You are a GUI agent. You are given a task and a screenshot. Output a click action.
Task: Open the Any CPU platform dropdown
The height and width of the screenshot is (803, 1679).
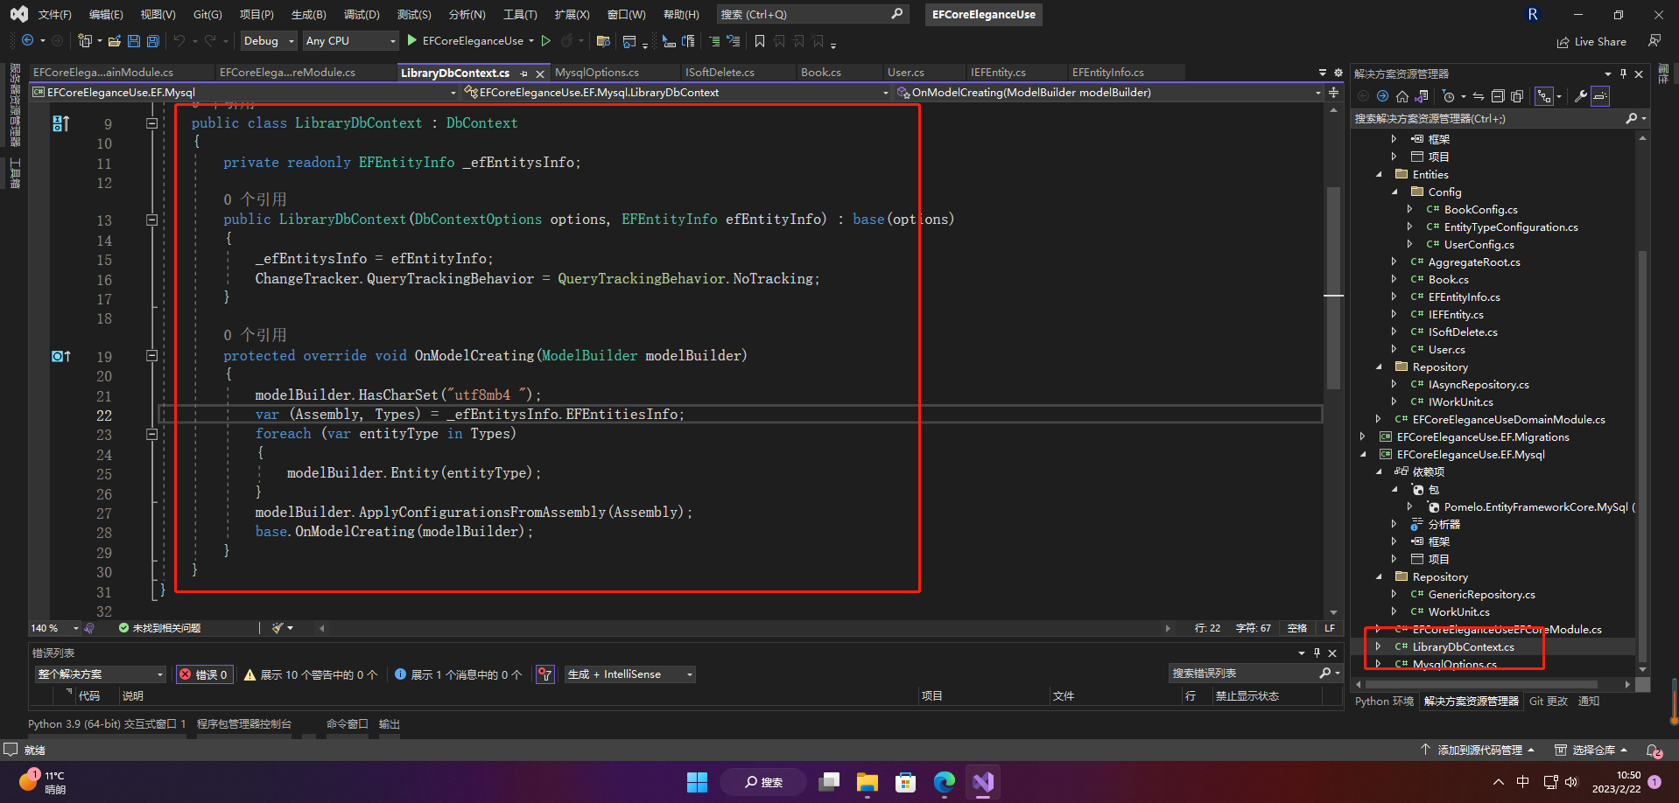point(350,41)
